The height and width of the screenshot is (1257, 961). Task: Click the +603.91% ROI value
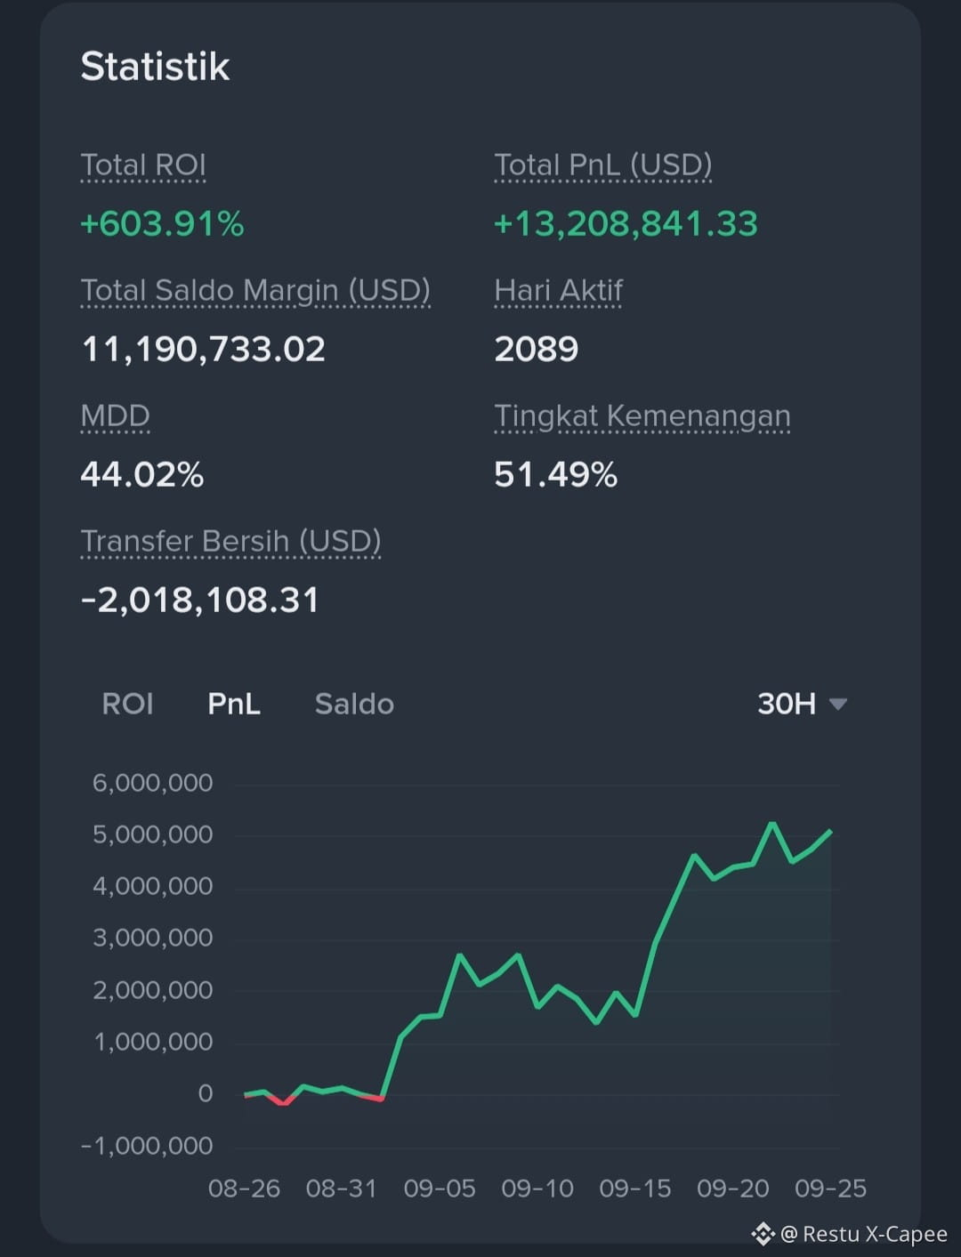162,223
